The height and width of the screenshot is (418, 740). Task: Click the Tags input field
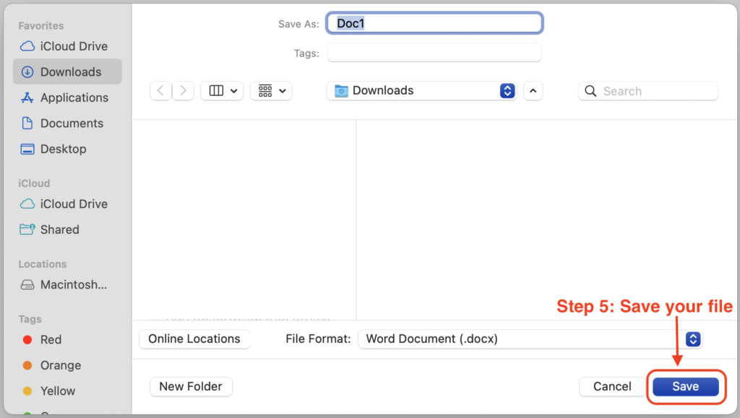coord(434,53)
